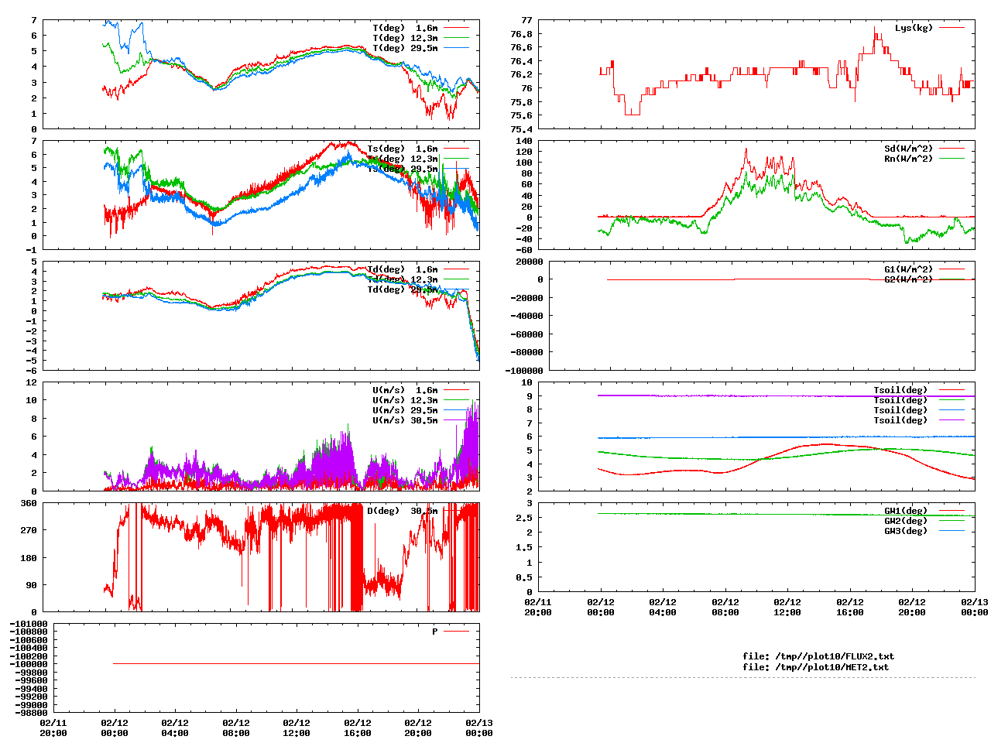Click the GW2(deg) legend label

(x=906, y=521)
